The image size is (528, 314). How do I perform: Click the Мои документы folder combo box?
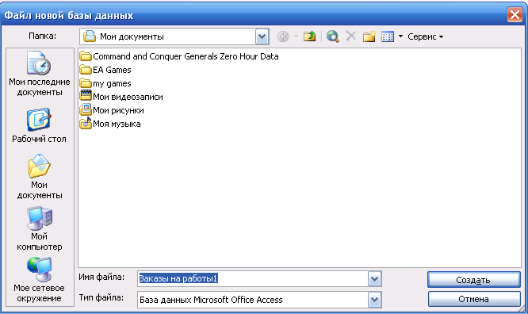click(174, 36)
